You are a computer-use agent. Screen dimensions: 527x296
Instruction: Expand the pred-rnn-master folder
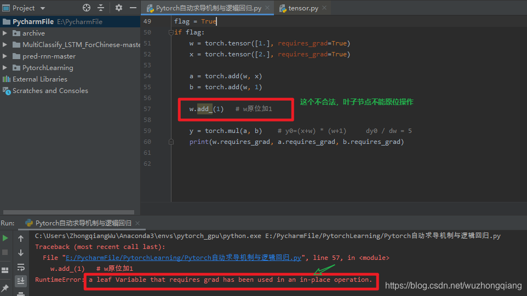click(x=5, y=56)
